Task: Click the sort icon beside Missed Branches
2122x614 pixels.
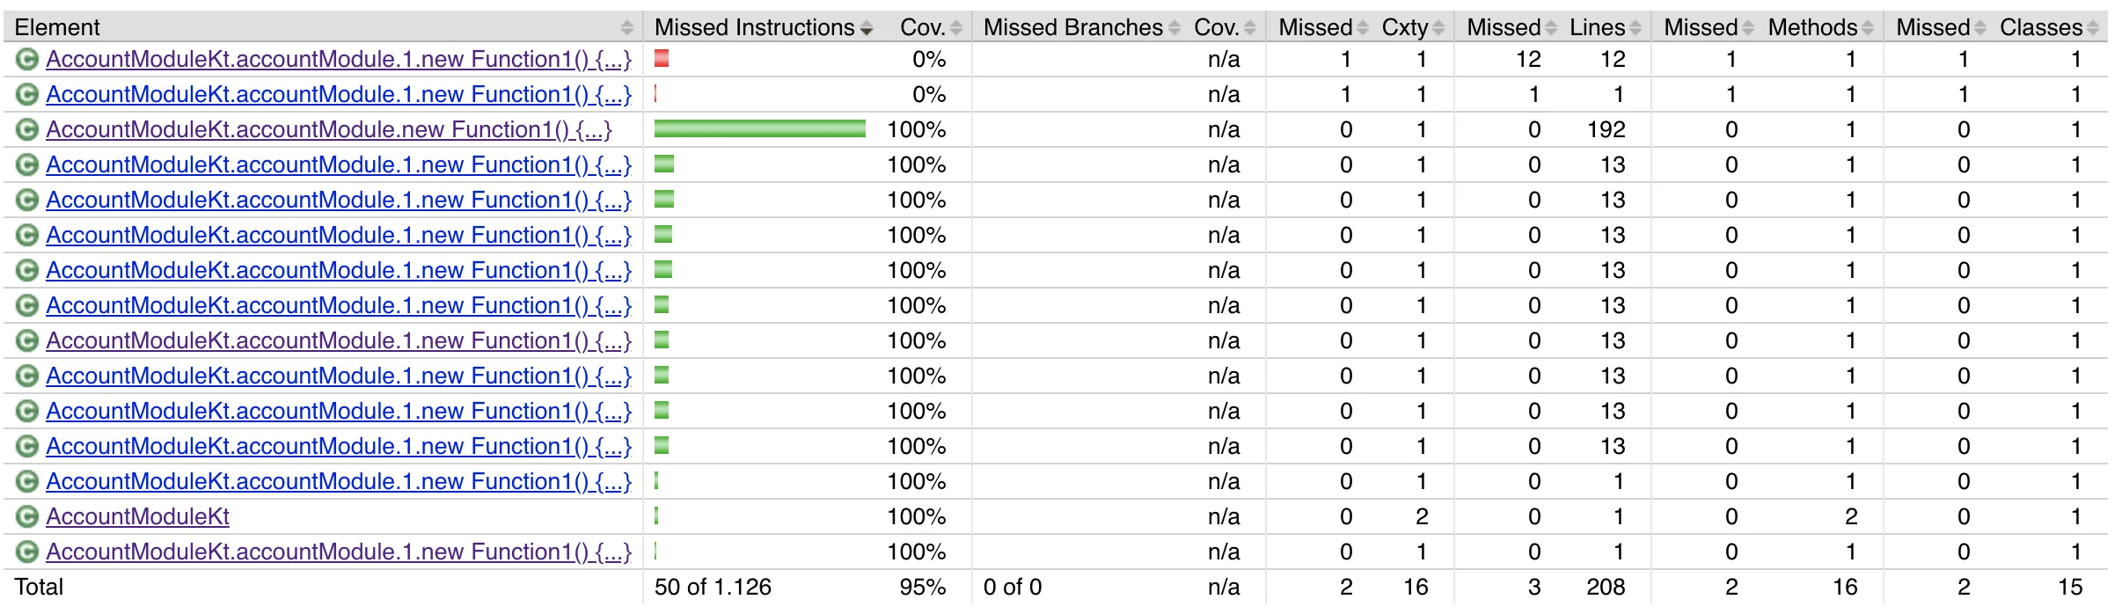Action: click(x=1174, y=28)
